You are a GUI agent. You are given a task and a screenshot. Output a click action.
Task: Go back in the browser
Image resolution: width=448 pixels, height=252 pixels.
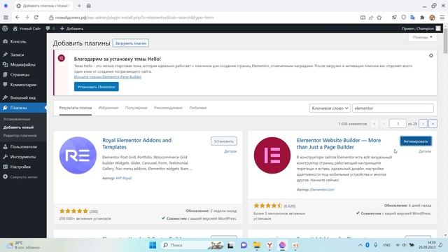point(17,17)
